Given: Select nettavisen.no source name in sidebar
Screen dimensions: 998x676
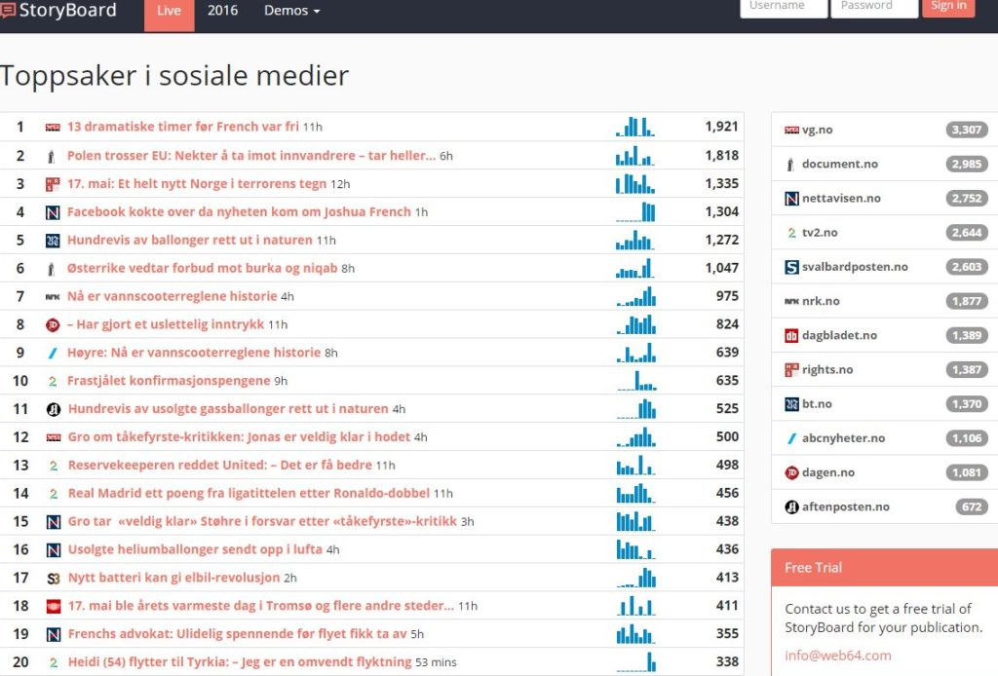Looking at the screenshot, I should coord(841,199).
